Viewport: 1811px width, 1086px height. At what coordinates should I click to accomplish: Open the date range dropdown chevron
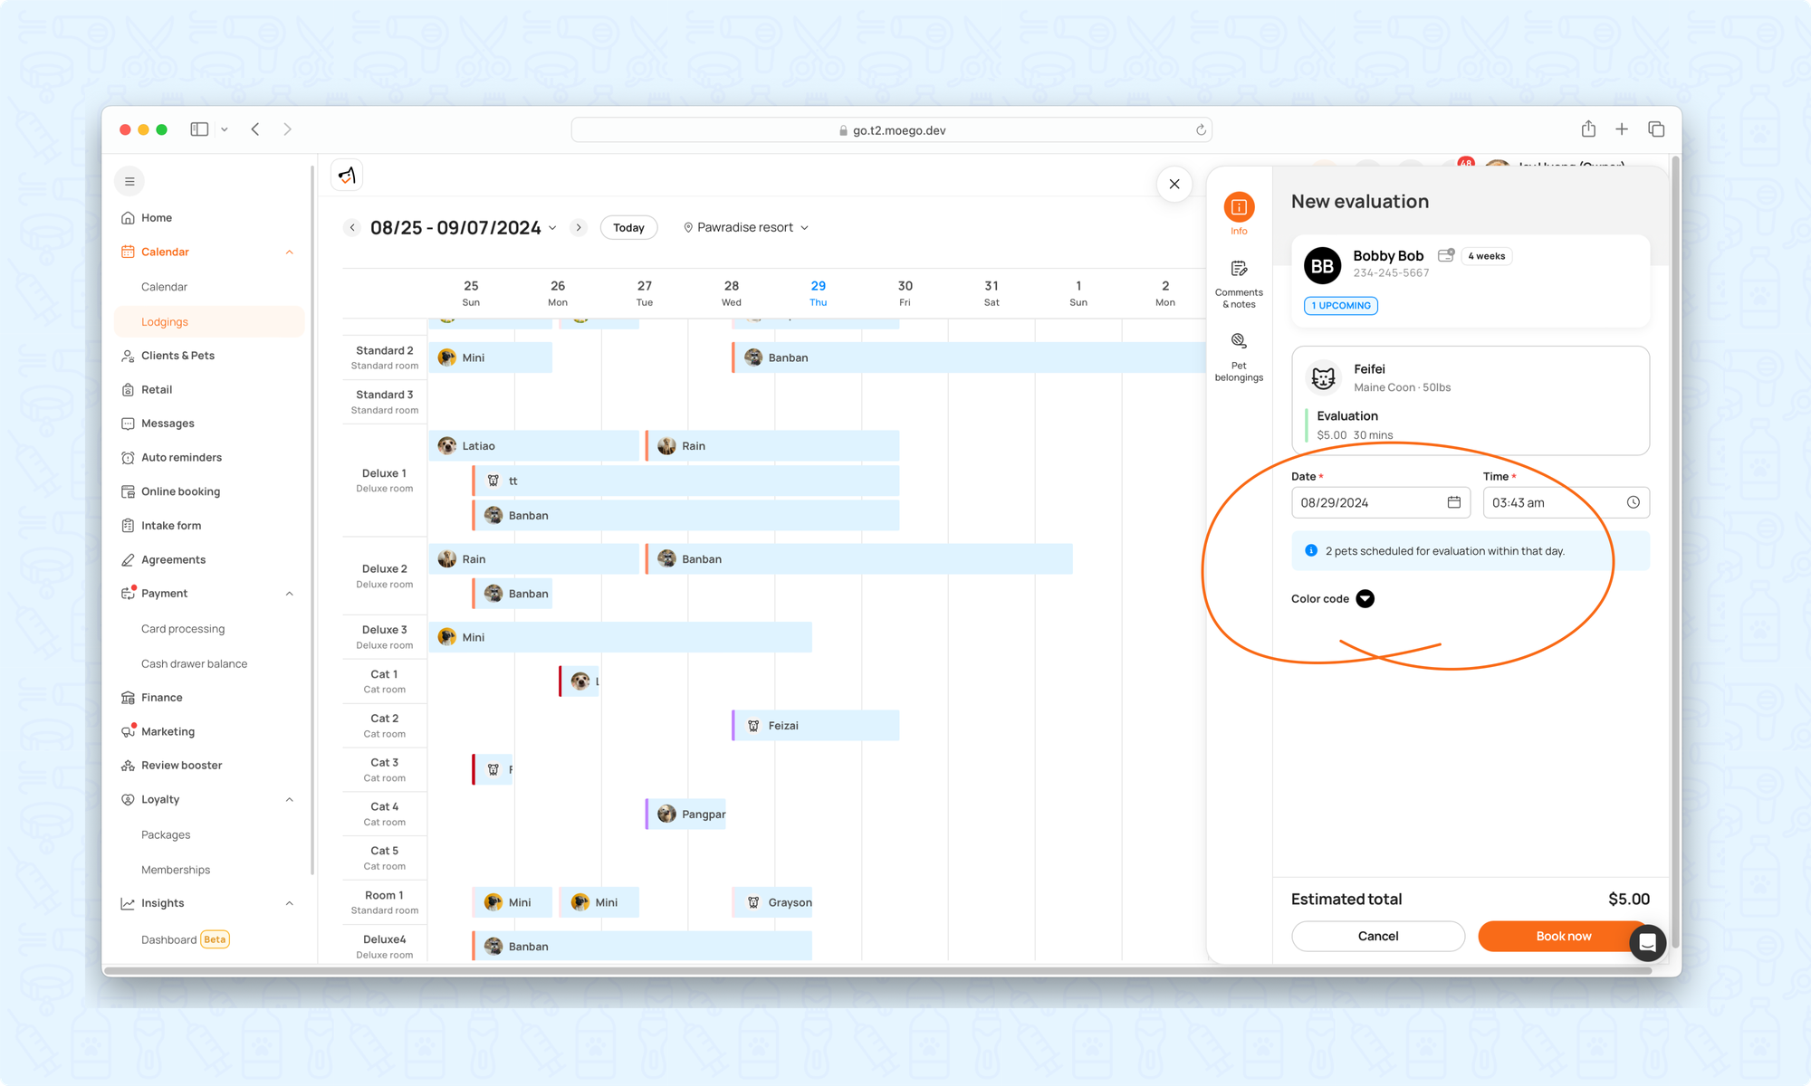(x=552, y=228)
